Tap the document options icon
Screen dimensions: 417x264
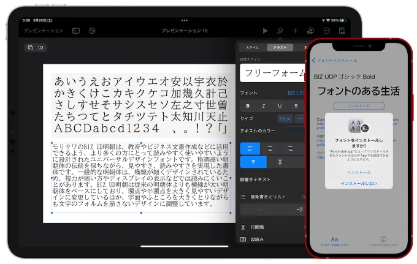342,31
